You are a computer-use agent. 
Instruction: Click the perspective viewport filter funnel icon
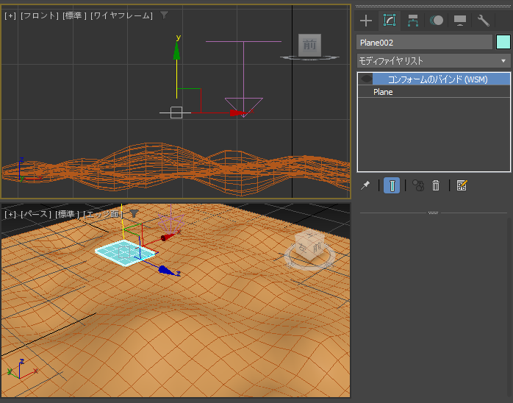click(x=134, y=213)
